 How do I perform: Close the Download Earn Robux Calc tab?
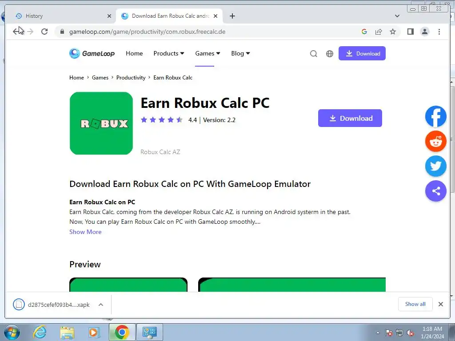click(216, 16)
